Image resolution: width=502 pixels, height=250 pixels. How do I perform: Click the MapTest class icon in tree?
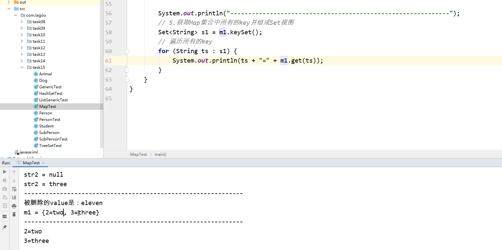(x=36, y=107)
